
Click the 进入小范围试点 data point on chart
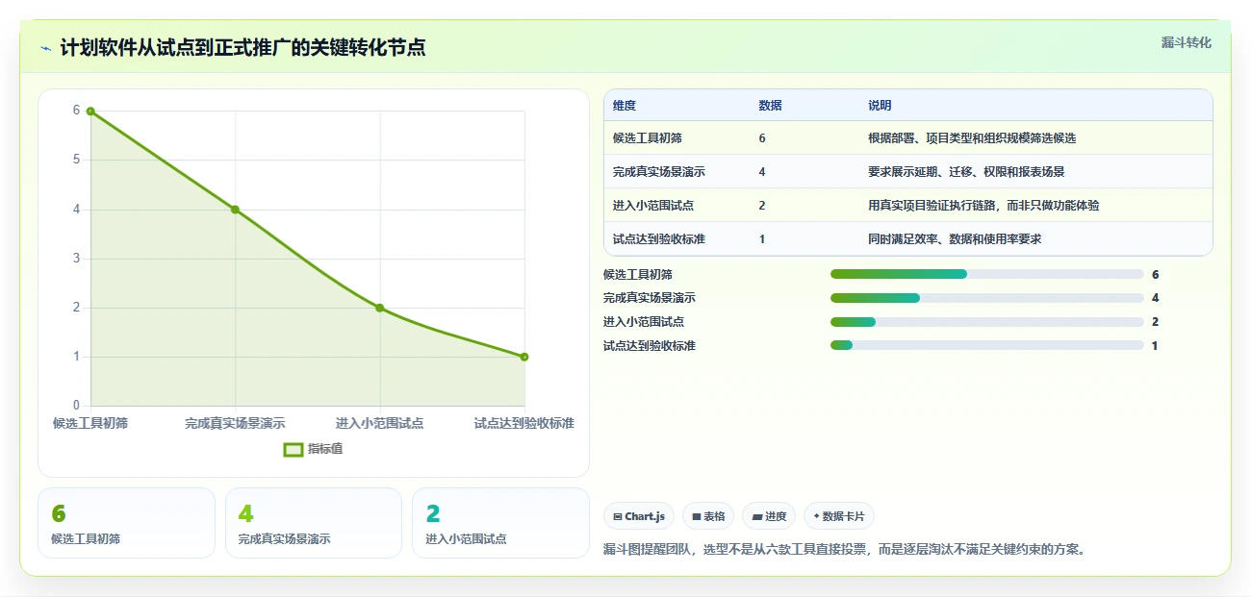tap(380, 308)
